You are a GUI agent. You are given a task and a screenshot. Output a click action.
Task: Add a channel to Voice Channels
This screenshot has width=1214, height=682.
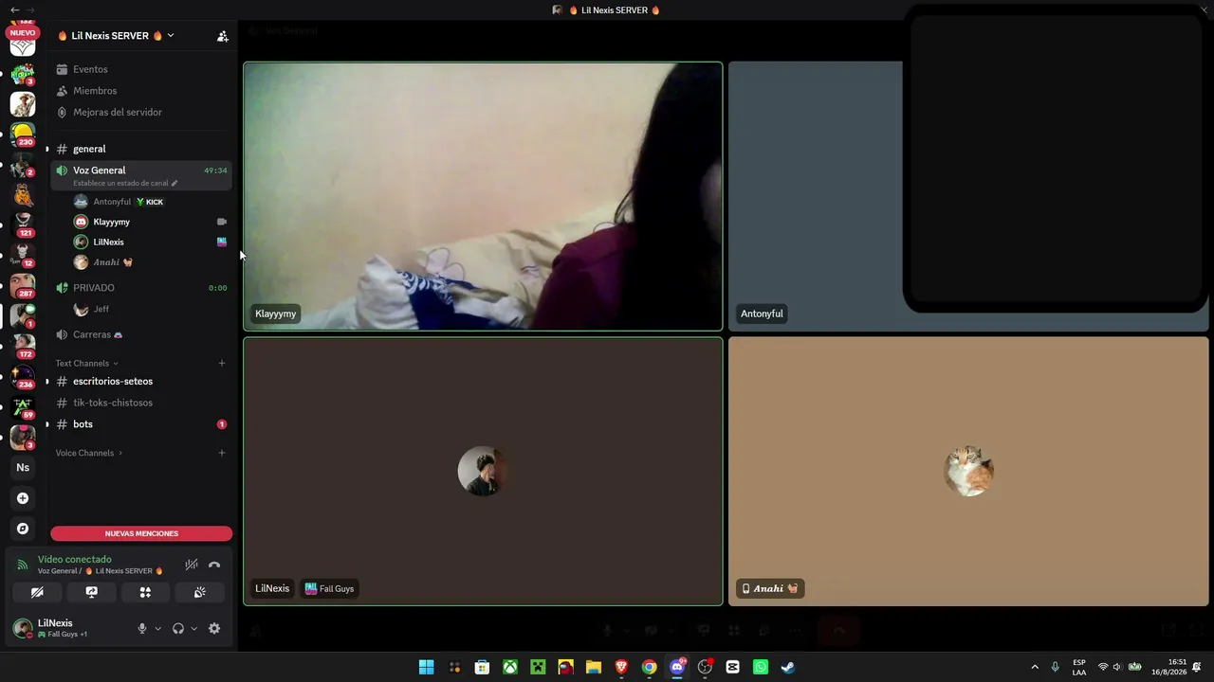[222, 453]
